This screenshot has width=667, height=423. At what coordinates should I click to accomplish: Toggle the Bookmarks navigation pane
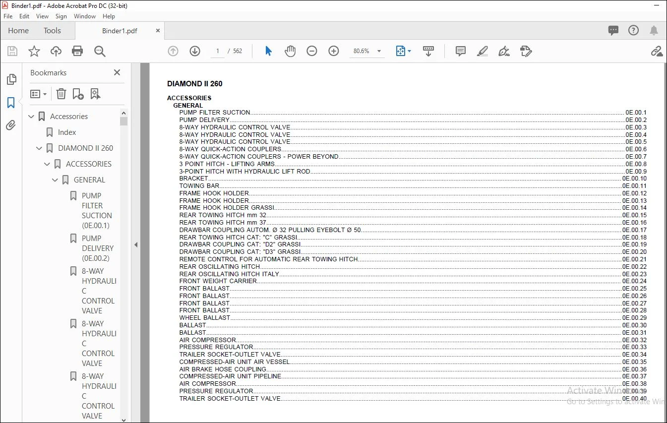click(11, 103)
